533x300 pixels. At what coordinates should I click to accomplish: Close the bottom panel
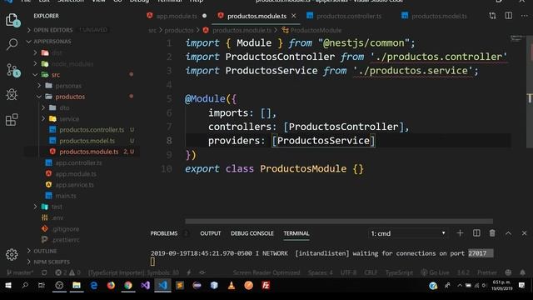tap(524, 233)
